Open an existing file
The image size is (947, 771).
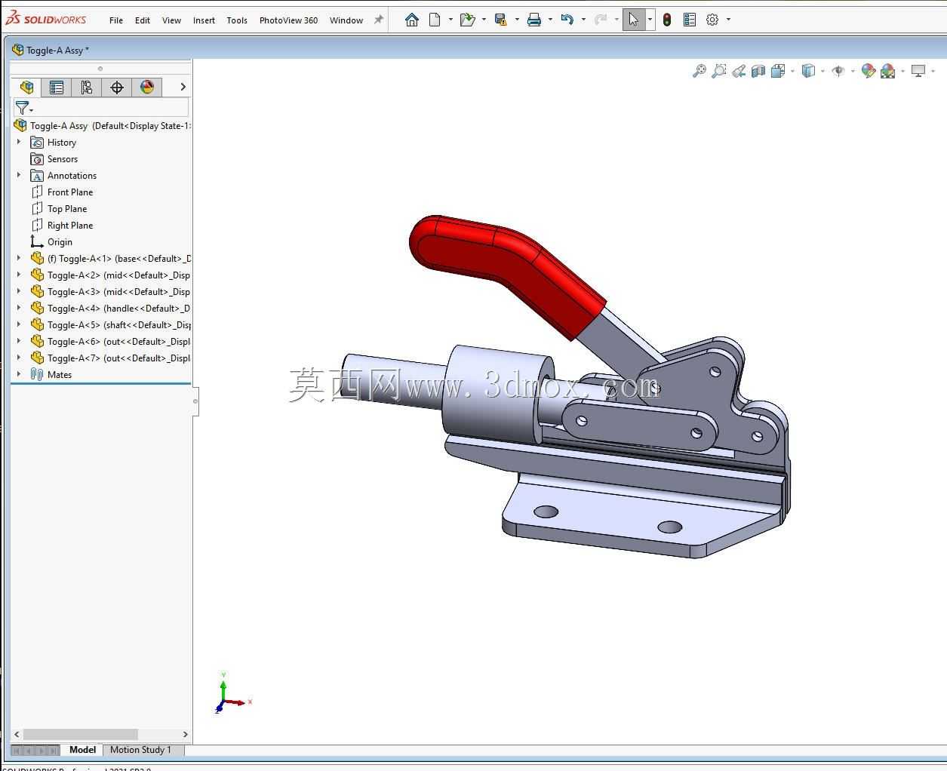pos(468,20)
